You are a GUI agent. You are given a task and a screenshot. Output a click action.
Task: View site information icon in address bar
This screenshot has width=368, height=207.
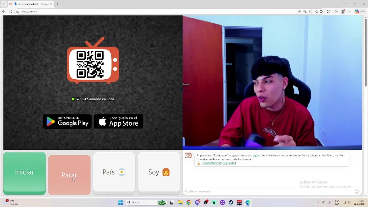point(18,11)
